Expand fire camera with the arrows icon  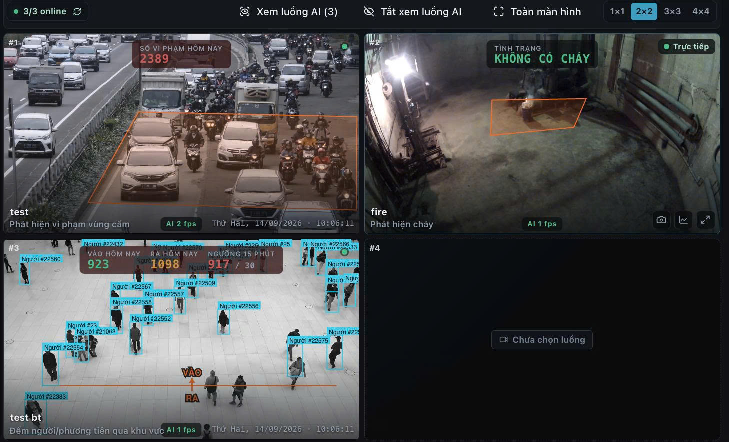tap(705, 220)
